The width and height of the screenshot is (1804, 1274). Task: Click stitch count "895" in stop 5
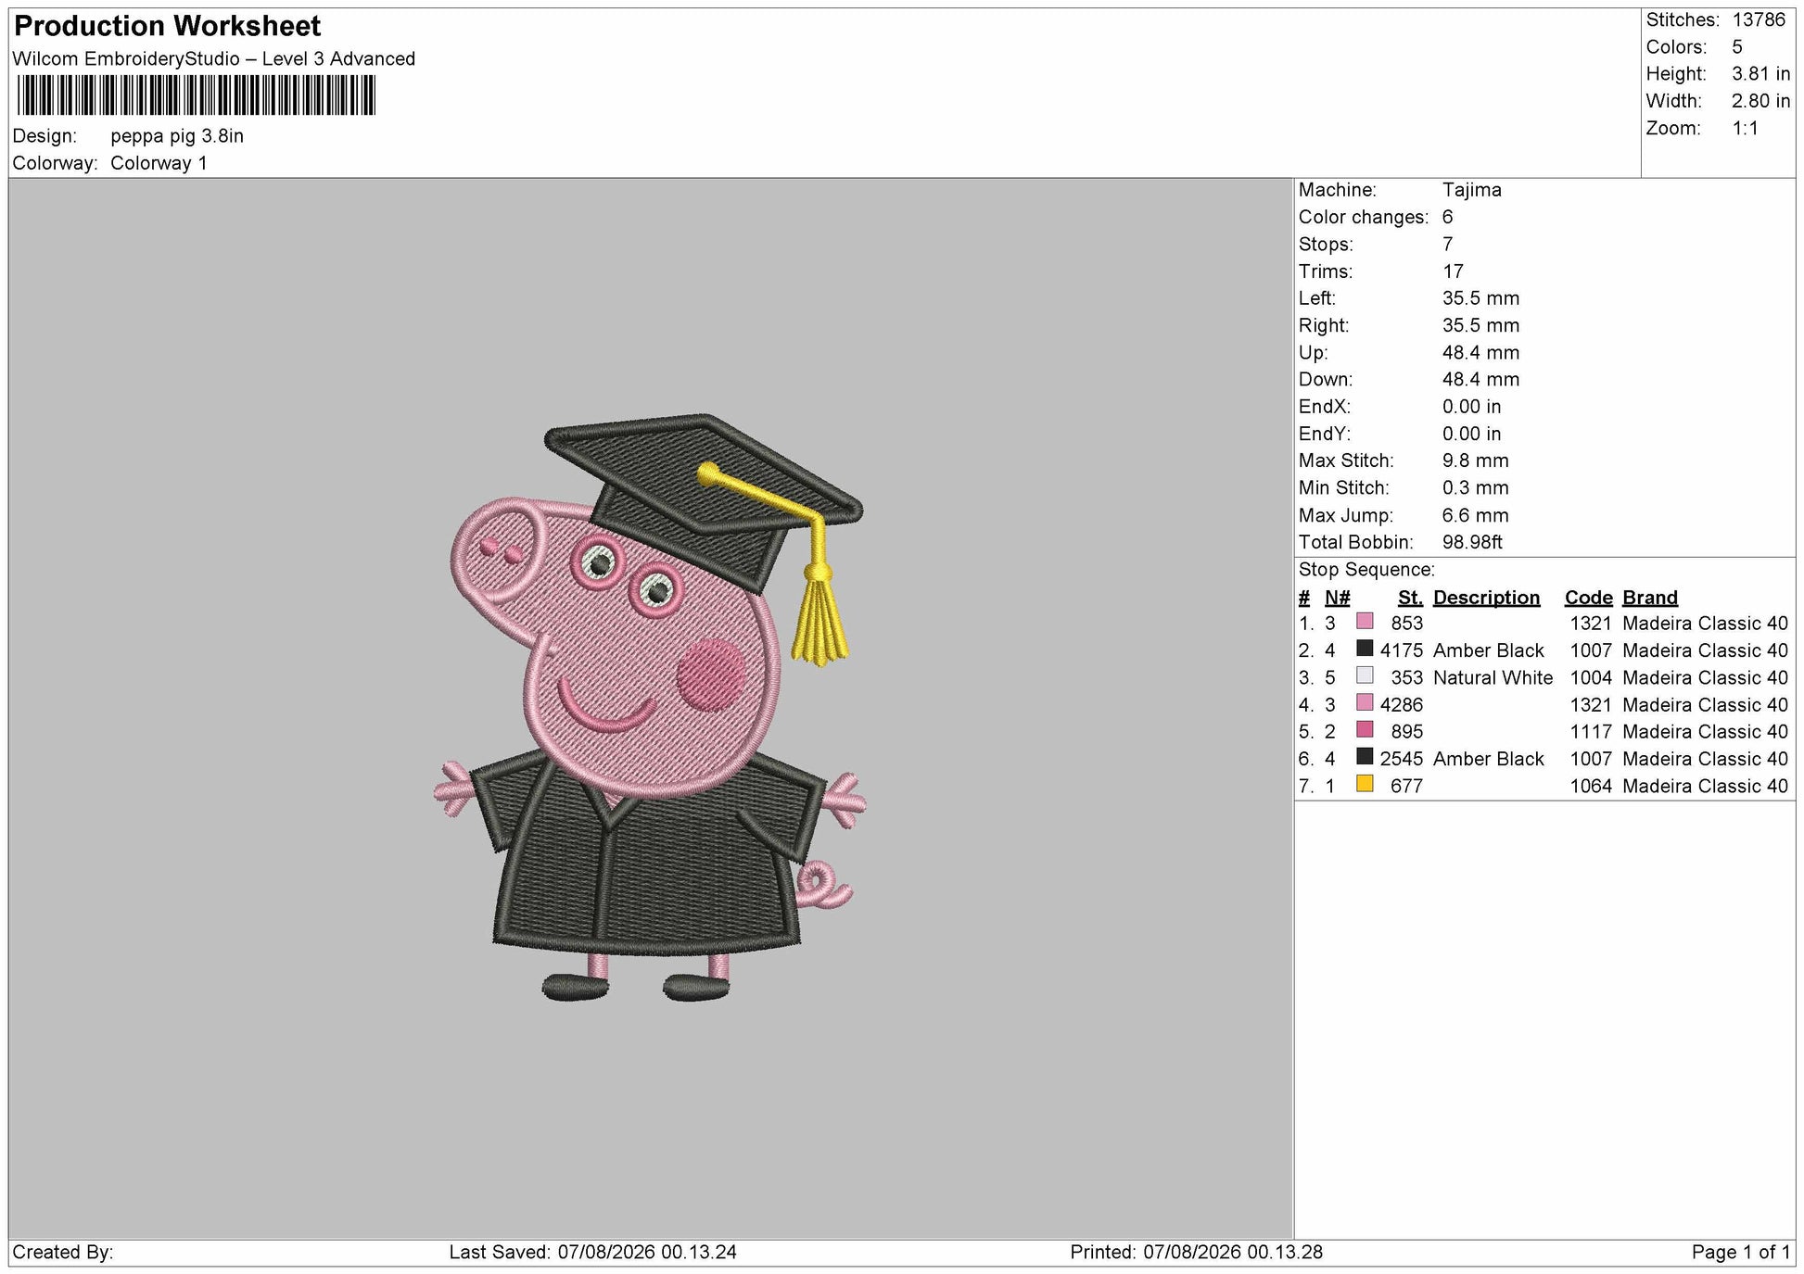pyautogui.click(x=1407, y=732)
